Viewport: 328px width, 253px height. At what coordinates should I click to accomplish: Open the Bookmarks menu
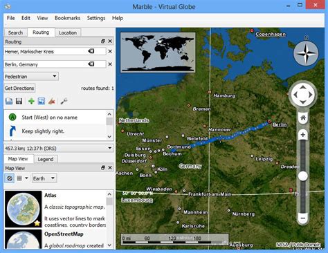[x=67, y=18]
